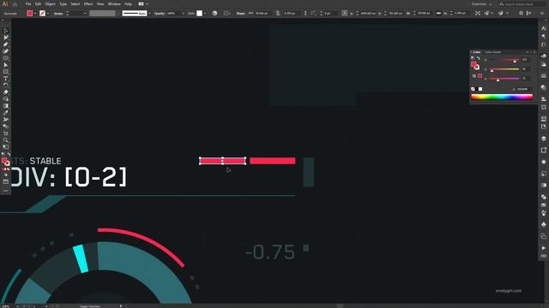Open the Object menu

pos(50,4)
